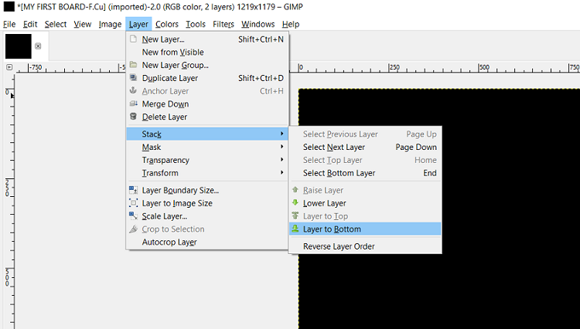Click the Transform submenu label
Image resolution: width=580 pixels, height=329 pixels.
160,173
